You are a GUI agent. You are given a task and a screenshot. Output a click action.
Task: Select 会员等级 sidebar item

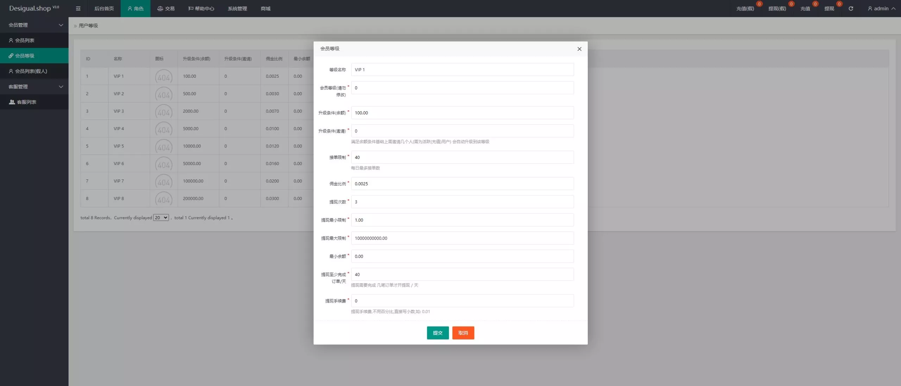click(x=25, y=56)
